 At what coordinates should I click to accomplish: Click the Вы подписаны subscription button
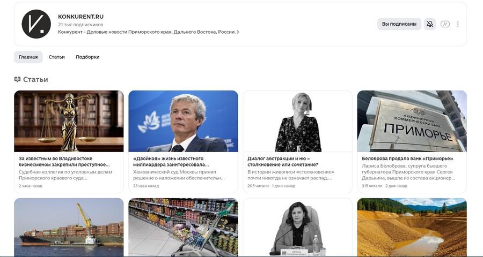[399, 24]
